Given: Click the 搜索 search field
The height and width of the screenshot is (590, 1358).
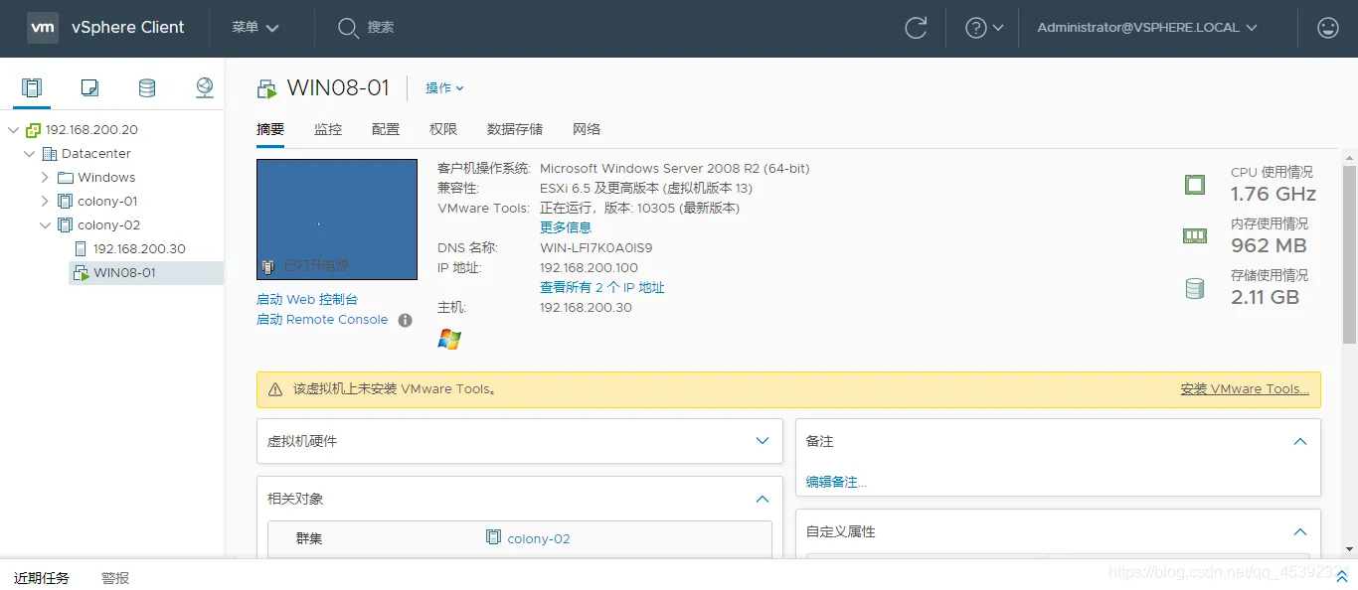Looking at the screenshot, I should pyautogui.click(x=381, y=28).
